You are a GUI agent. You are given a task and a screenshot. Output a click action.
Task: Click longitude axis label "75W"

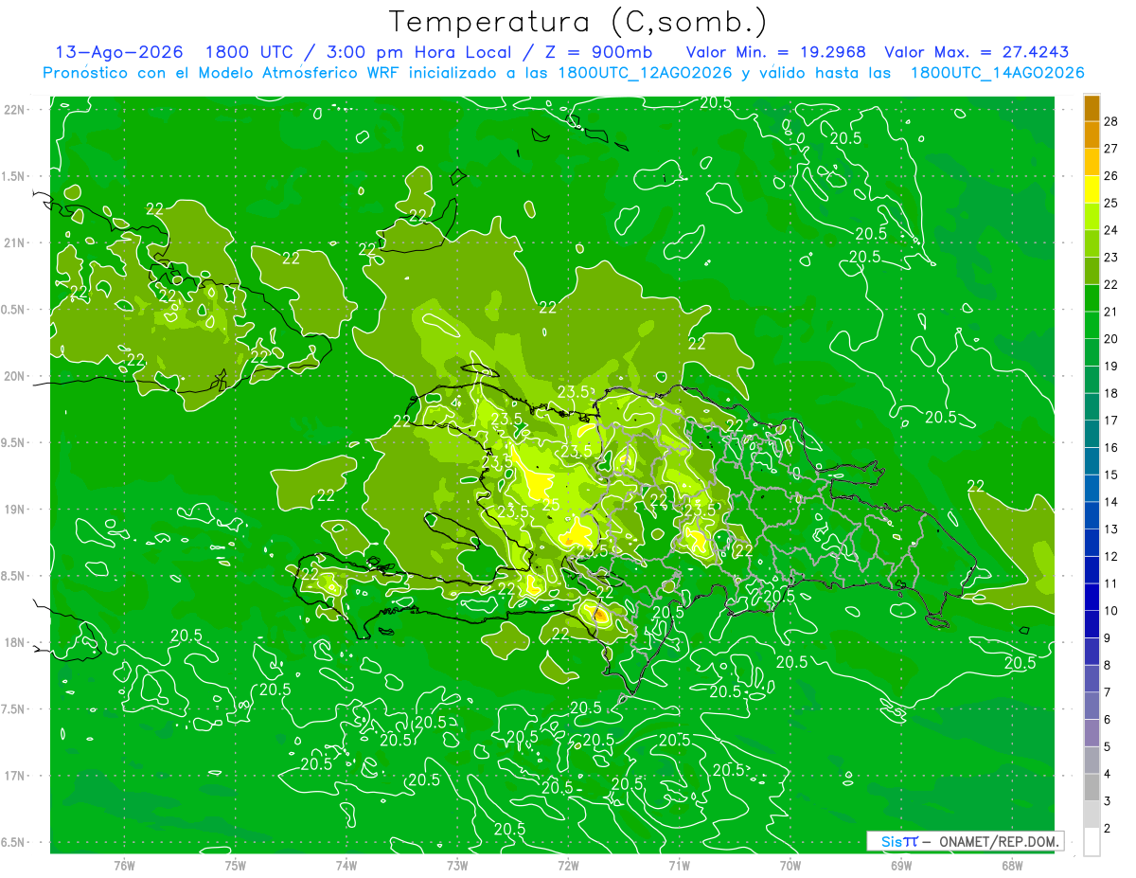pos(235,865)
